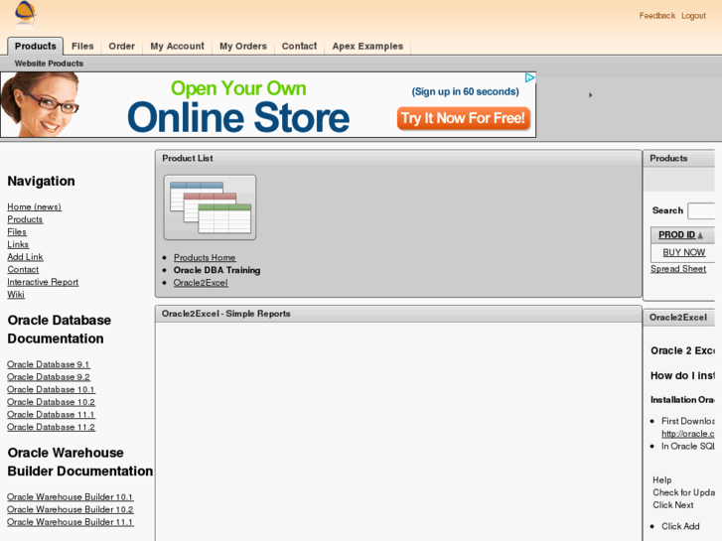Open Oracle Database 11.1 documentation
This screenshot has width=722, height=541.
[51, 414]
